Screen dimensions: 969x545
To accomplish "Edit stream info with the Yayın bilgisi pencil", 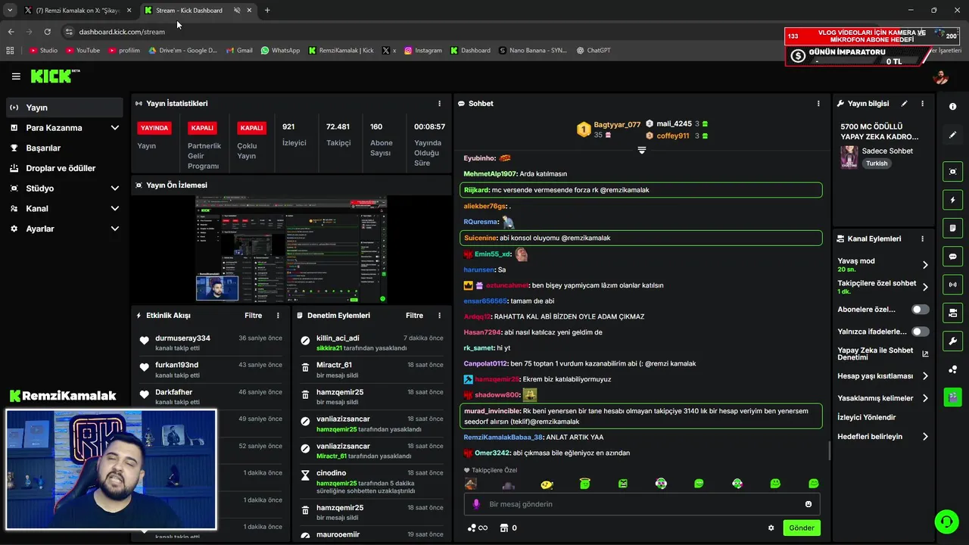I will pyautogui.click(x=904, y=104).
